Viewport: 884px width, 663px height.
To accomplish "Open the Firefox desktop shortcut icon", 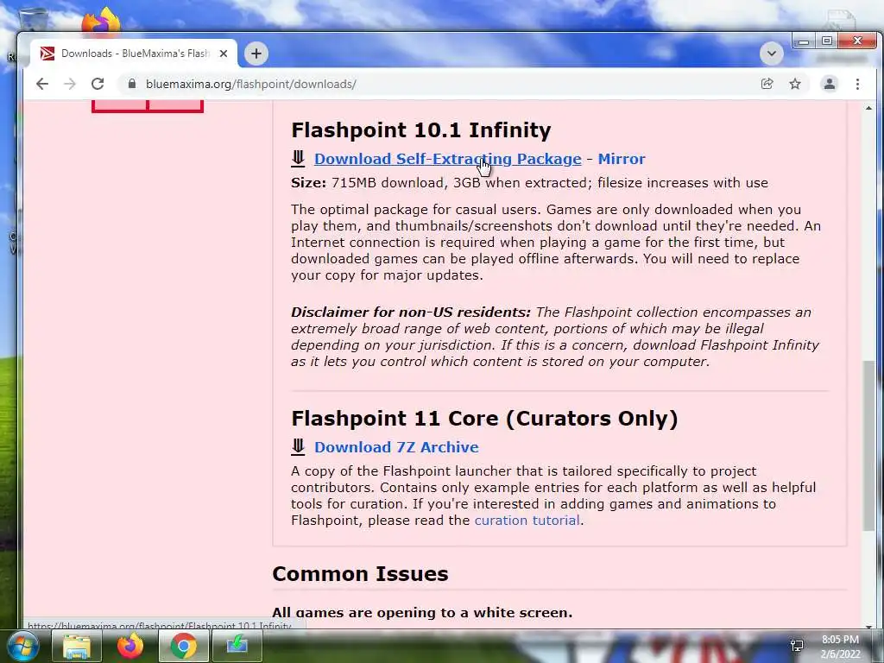I will [102, 22].
